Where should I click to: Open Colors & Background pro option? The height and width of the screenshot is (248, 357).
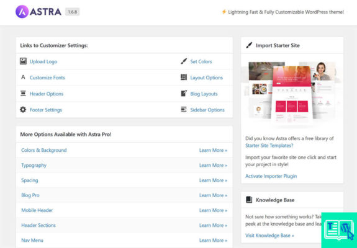(x=44, y=150)
